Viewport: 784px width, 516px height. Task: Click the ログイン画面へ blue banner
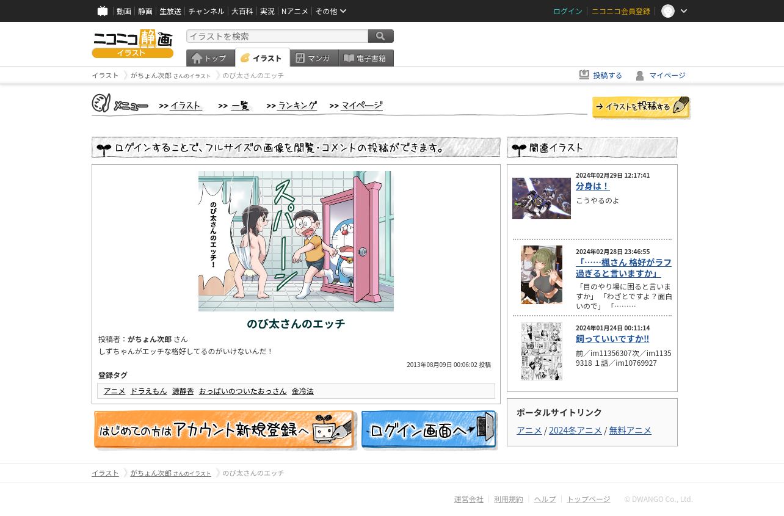point(429,430)
